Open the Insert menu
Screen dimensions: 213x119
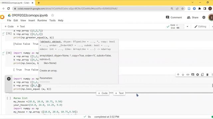(x=32, y=20)
